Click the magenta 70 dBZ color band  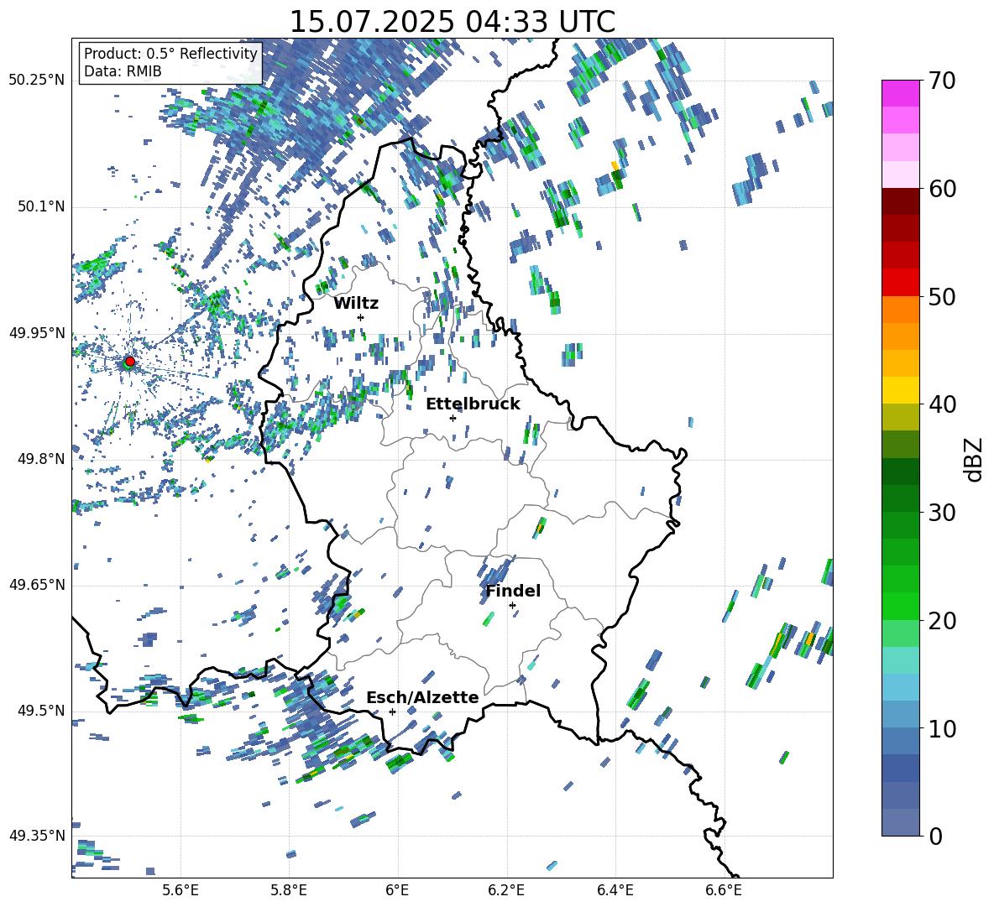point(900,93)
